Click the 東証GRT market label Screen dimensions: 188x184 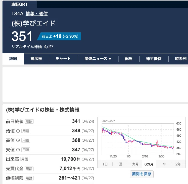tap(20, 4)
